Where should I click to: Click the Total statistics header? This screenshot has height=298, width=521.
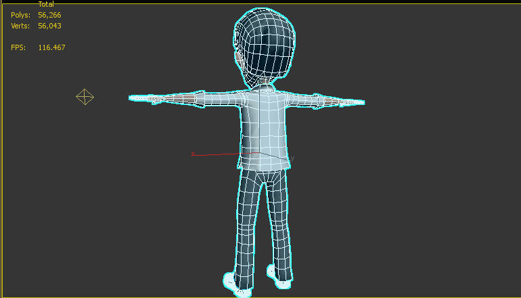(x=46, y=4)
